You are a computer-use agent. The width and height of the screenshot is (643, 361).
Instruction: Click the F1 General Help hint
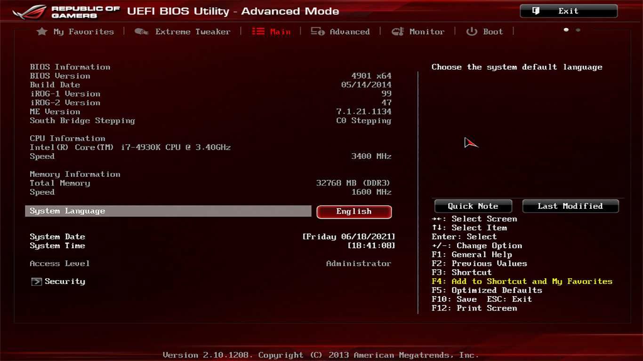coord(472,255)
